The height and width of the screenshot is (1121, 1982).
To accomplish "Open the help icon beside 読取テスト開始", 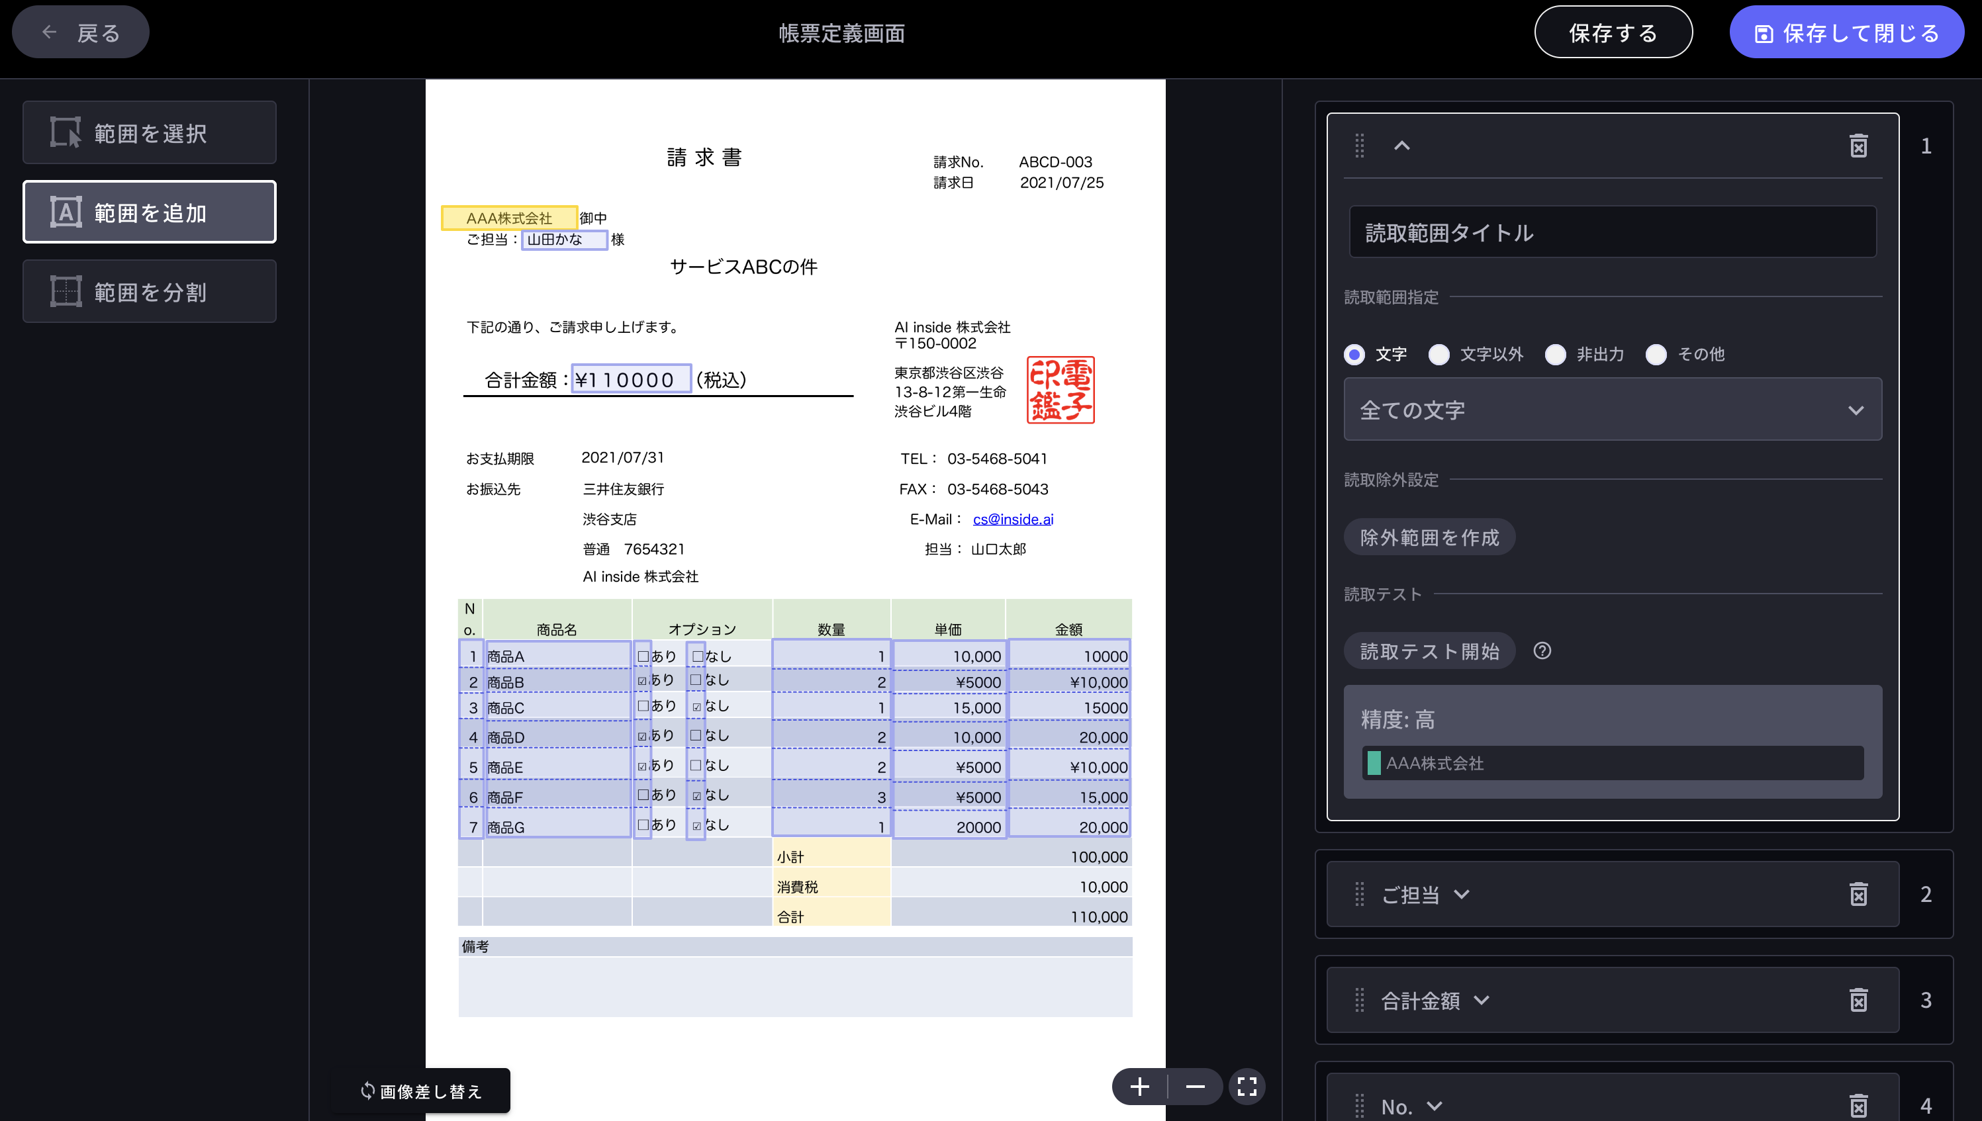I will [1542, 650].
